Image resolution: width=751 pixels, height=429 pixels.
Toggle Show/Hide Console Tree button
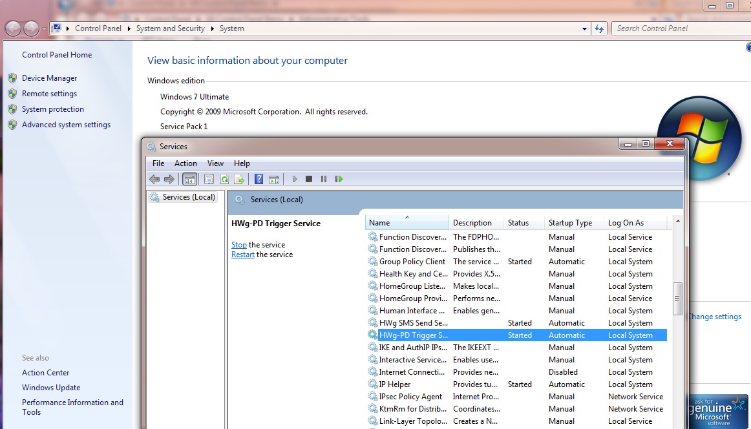click(x=189, y=179)
